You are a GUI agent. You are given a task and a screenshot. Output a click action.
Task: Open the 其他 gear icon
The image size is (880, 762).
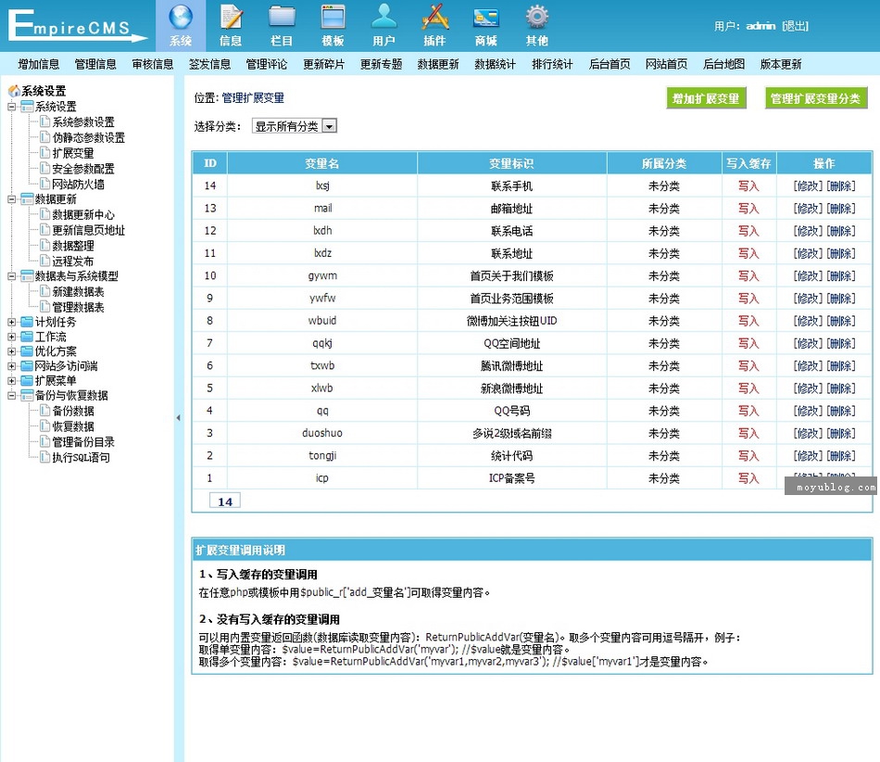point(537,18)
